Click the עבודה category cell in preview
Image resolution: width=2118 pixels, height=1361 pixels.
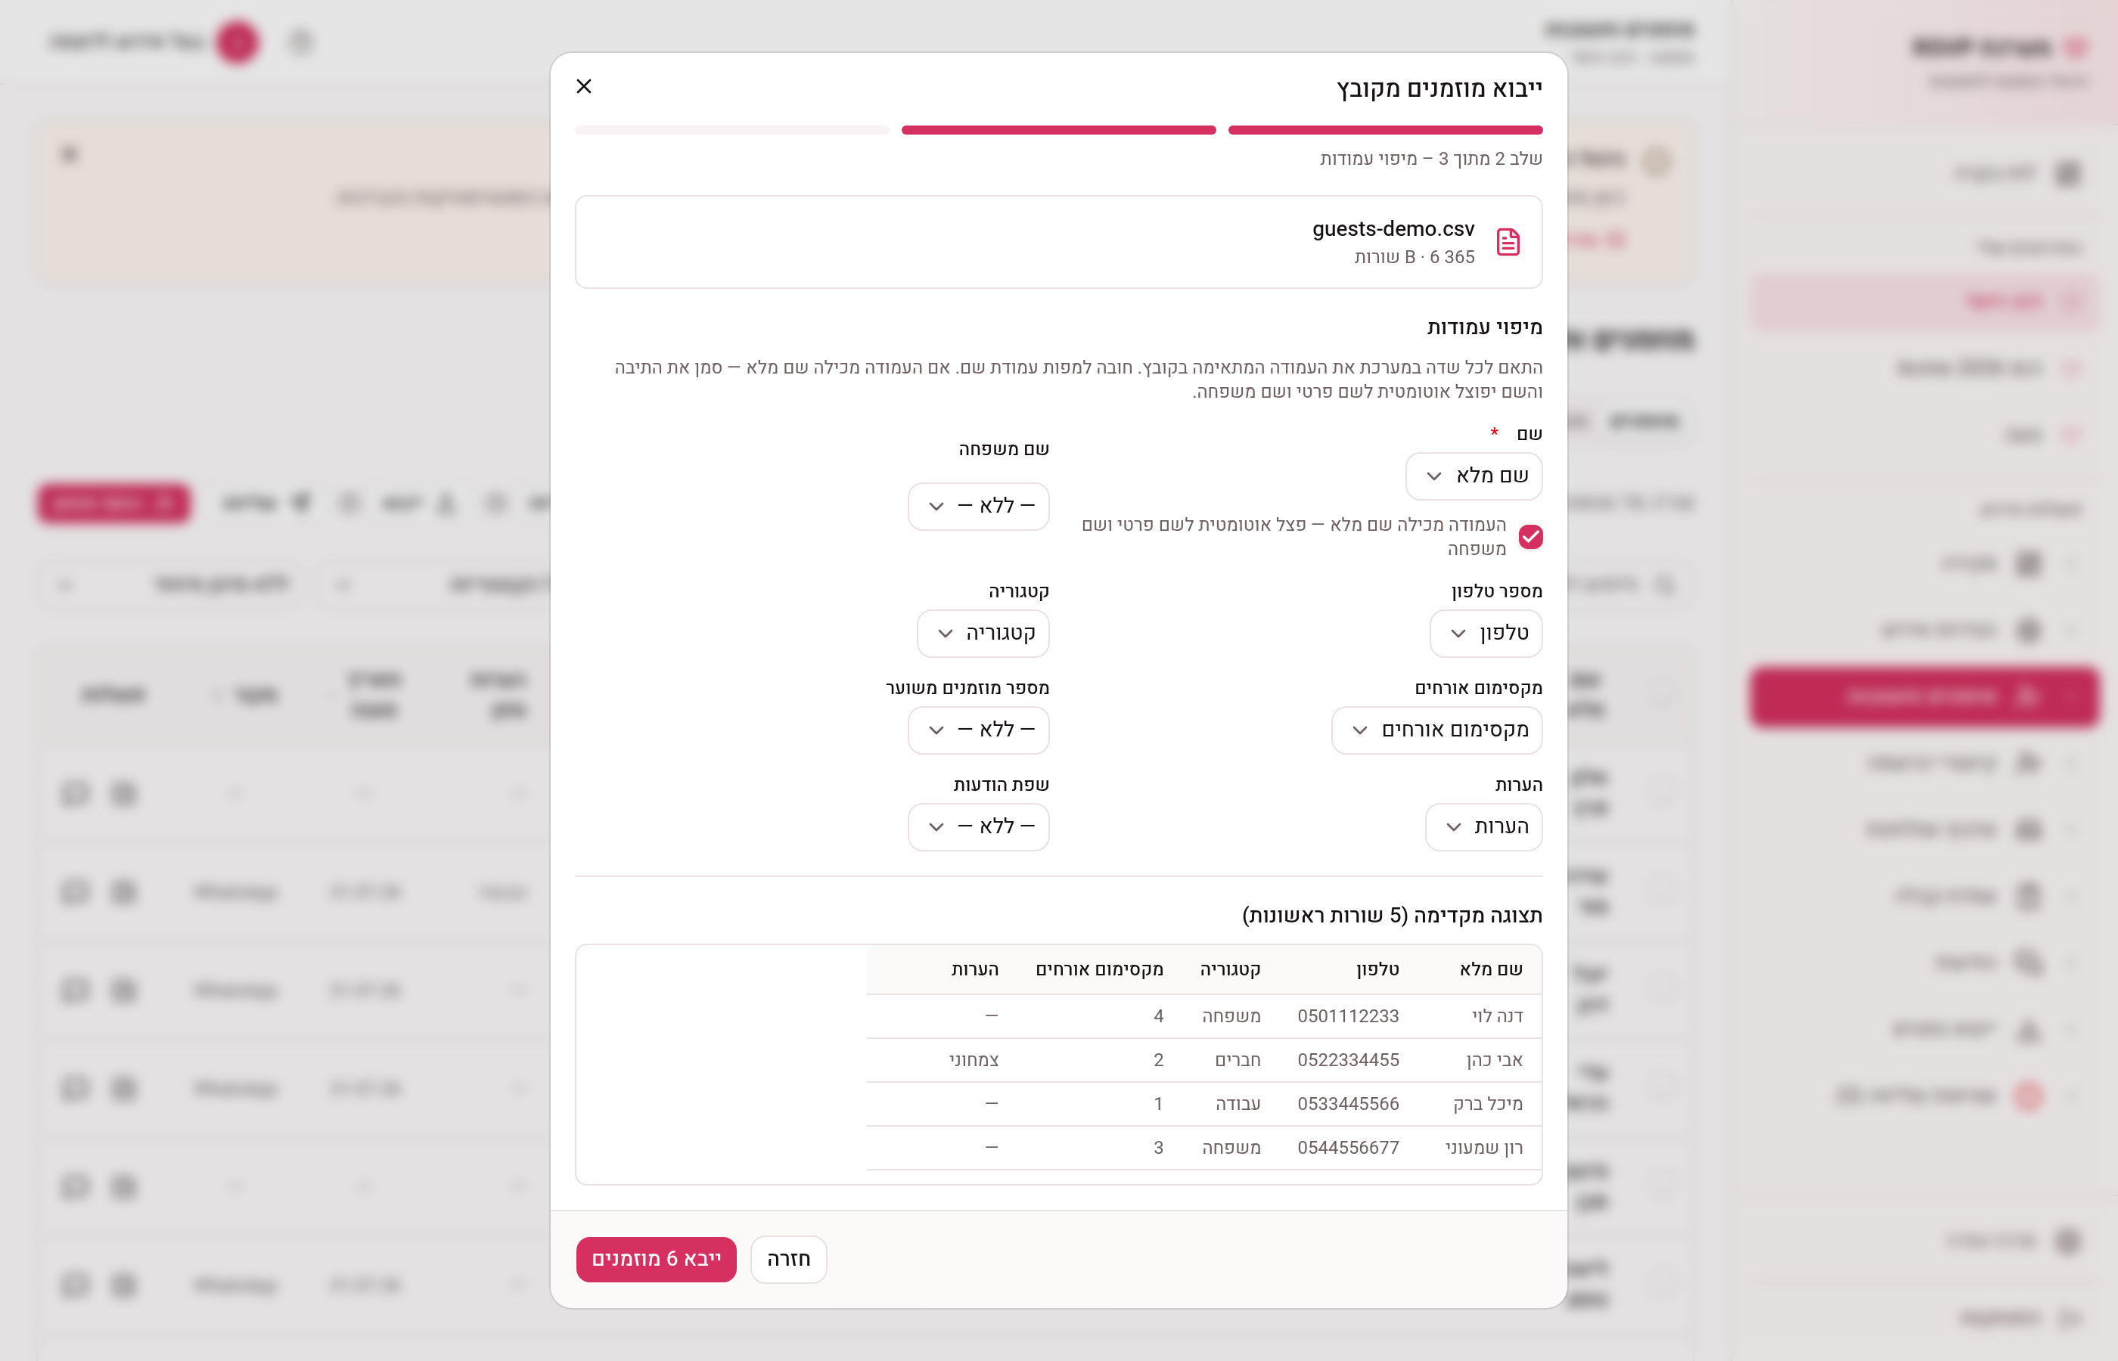point(1238,1103)
